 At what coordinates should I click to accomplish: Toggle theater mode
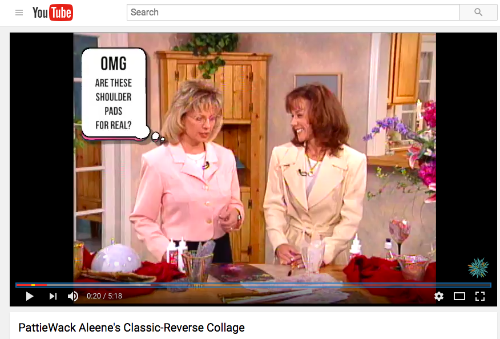tap(459, 296)
